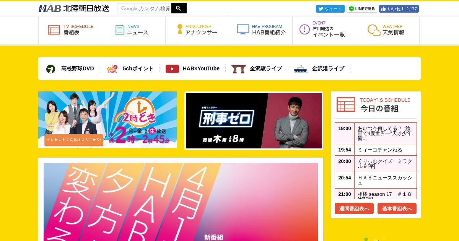The image size is (459, 241).
Task: Open 金沢駅ライブ link
Action: pyautogui.click(x=266, y=68)
